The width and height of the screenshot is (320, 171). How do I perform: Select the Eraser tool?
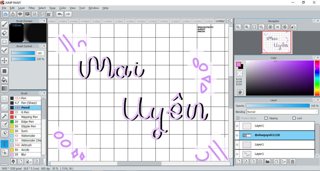click(4, 33)
